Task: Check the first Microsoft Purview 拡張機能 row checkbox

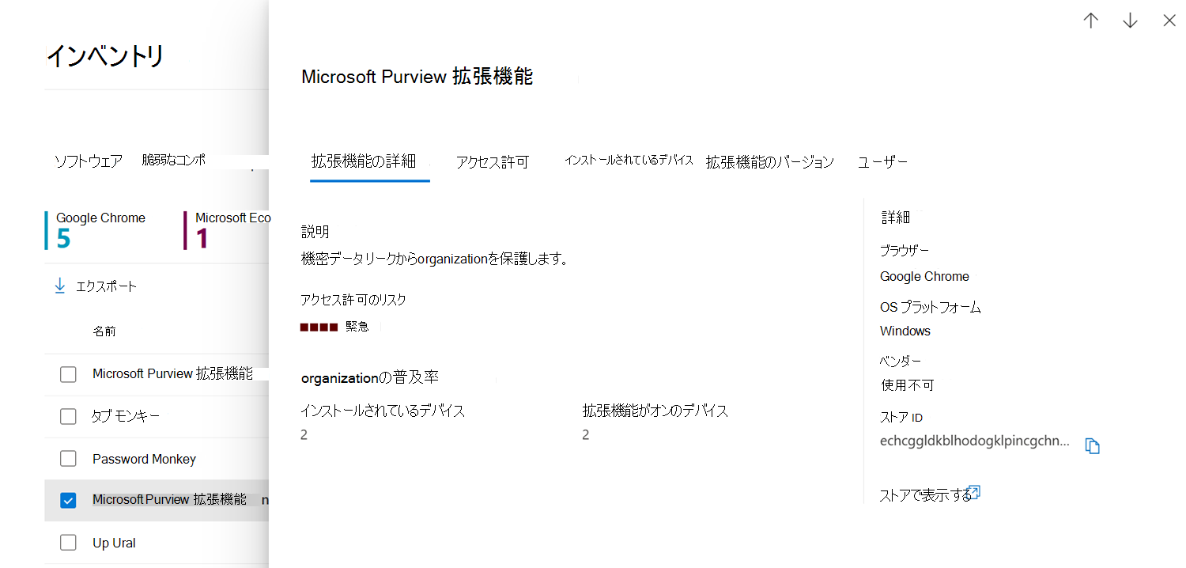Action: coord(68,374)
